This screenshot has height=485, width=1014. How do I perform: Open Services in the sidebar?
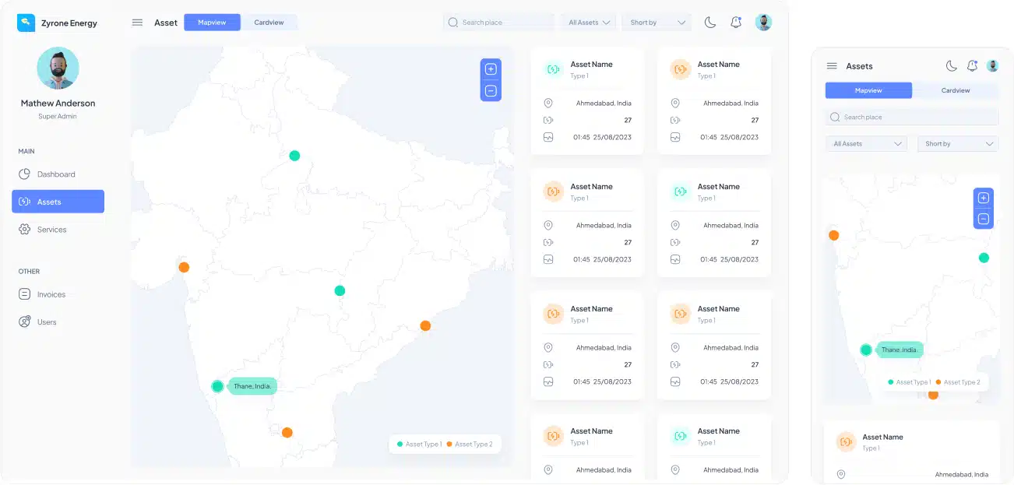51,230
